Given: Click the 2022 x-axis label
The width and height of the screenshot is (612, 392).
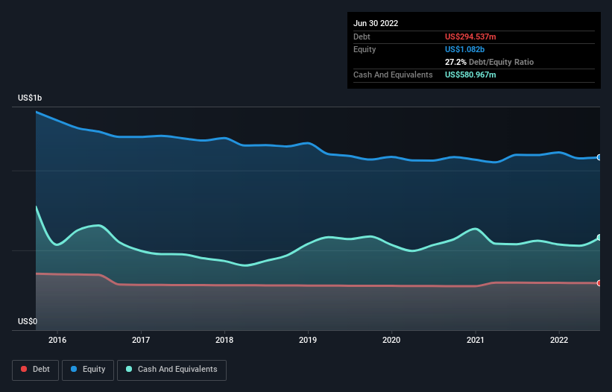Looking at the screenshot, I should point(559,340).
